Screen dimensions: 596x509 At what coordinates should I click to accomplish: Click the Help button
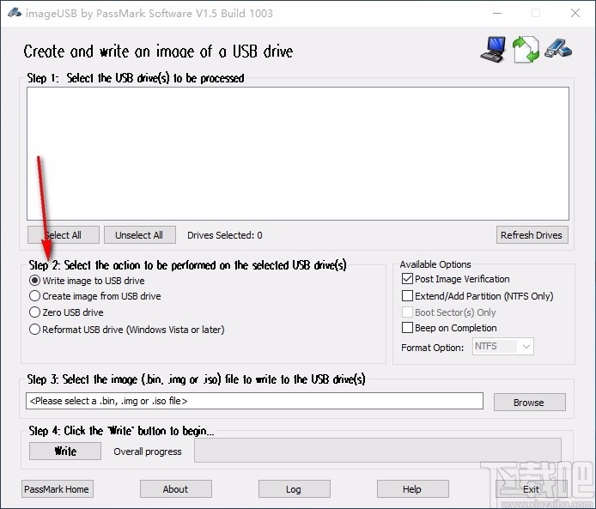pyautogui.click(x=413, y=489)
